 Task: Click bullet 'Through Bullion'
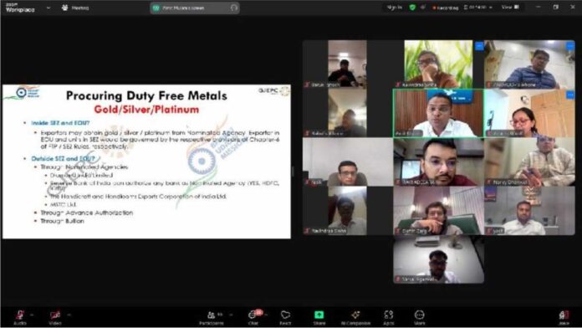(x=63, y=221)
